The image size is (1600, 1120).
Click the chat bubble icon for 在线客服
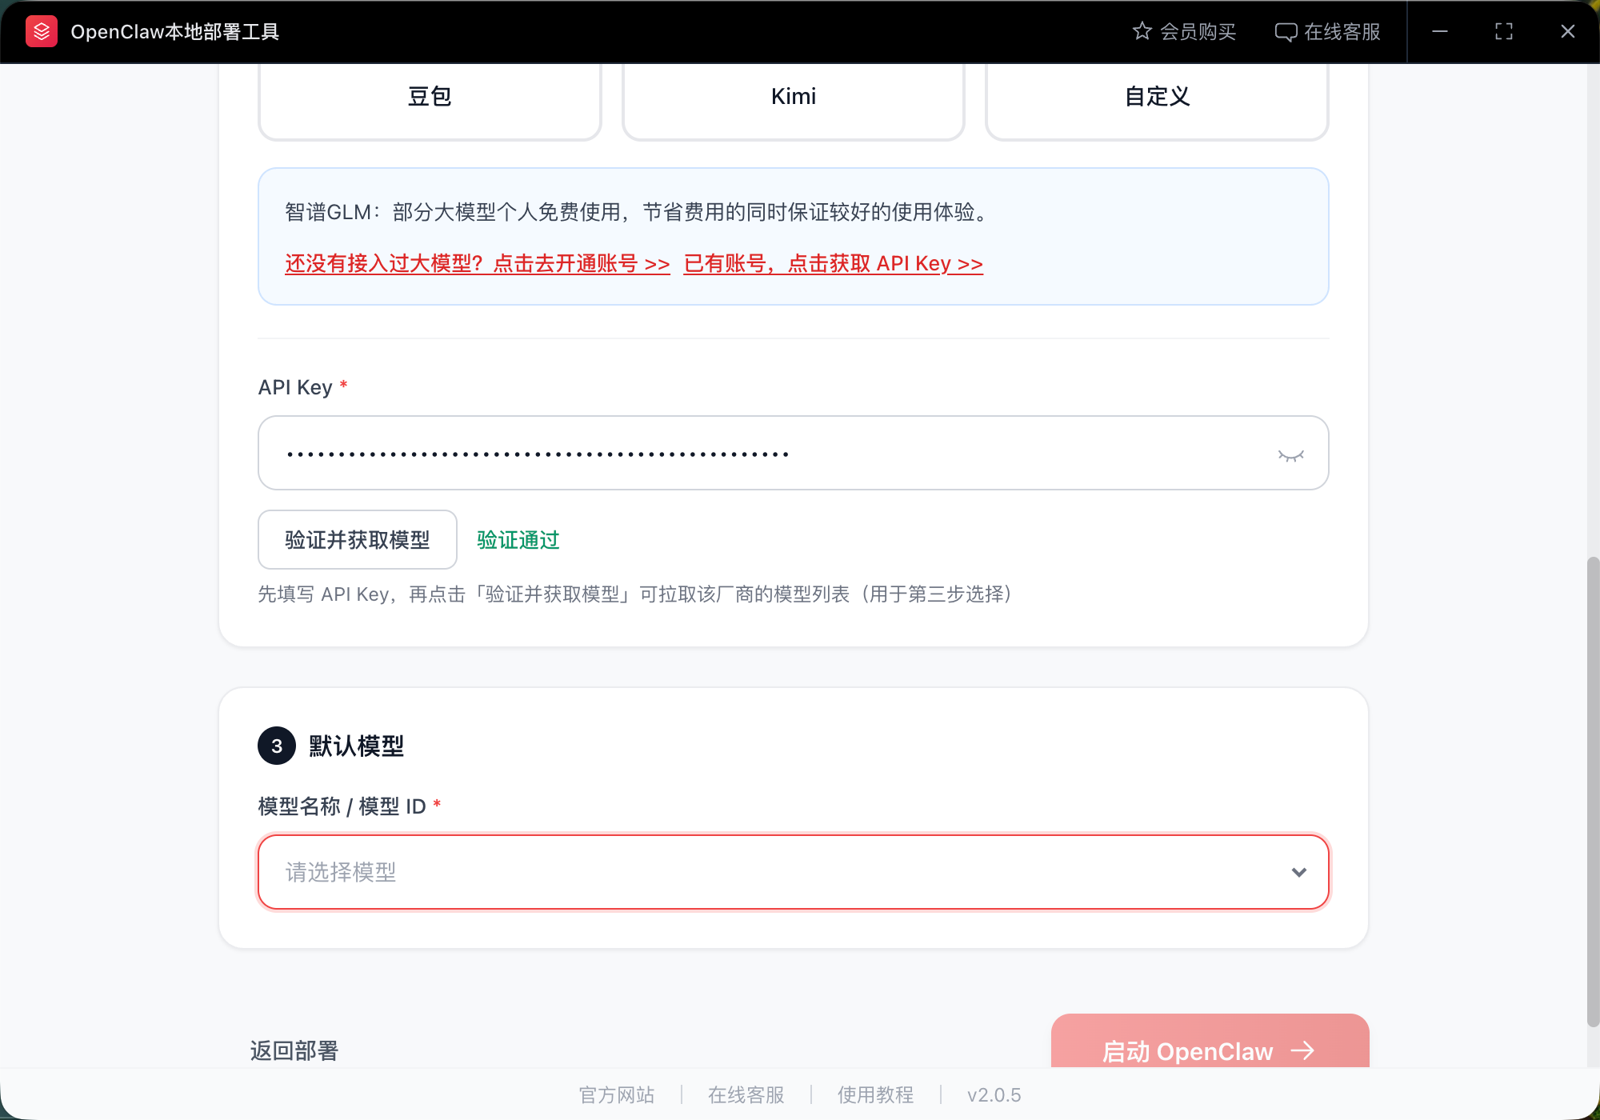pyautogui.click(x=1286, y=31)
